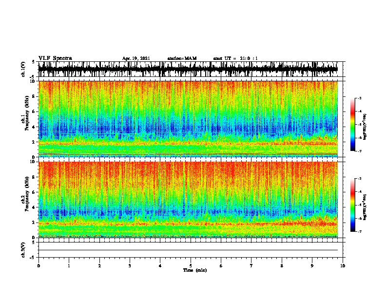Viewport: 386px width, 298px height.
Task: Click the ch.2 spectrogram panel
Action: (x=191, y=200)
